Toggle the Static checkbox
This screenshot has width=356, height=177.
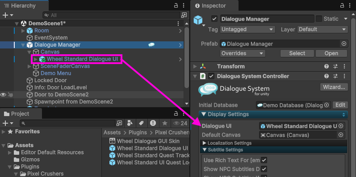tap(319, 19)
